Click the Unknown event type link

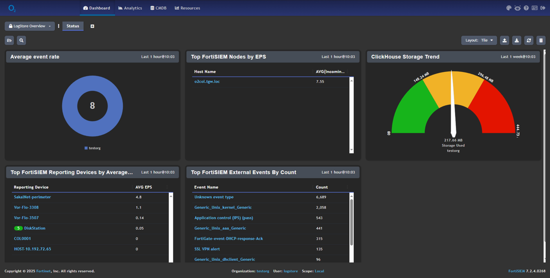pyautogui.click(x=214, y=197)
